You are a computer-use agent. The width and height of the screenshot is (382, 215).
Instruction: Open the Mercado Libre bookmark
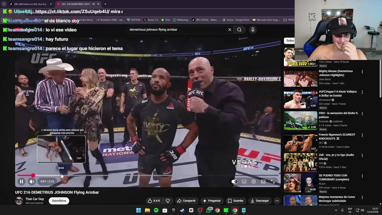(266, 20)
